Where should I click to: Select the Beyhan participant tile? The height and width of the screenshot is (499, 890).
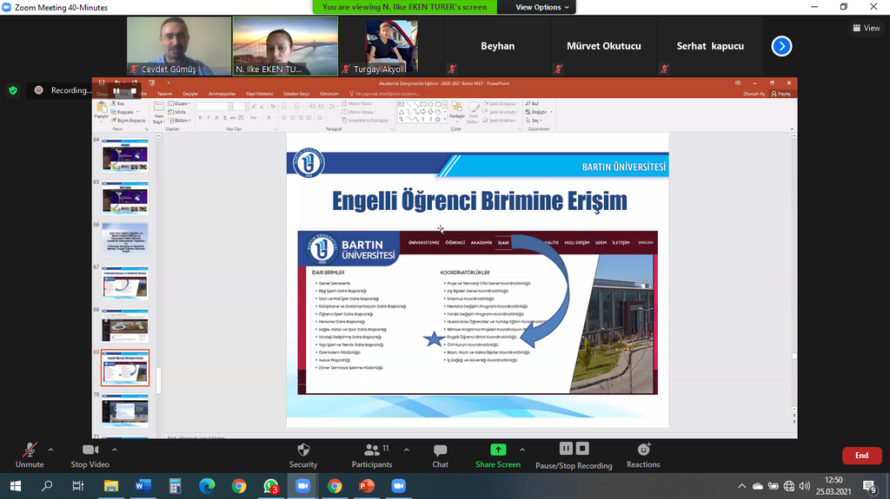click(498, 46)
